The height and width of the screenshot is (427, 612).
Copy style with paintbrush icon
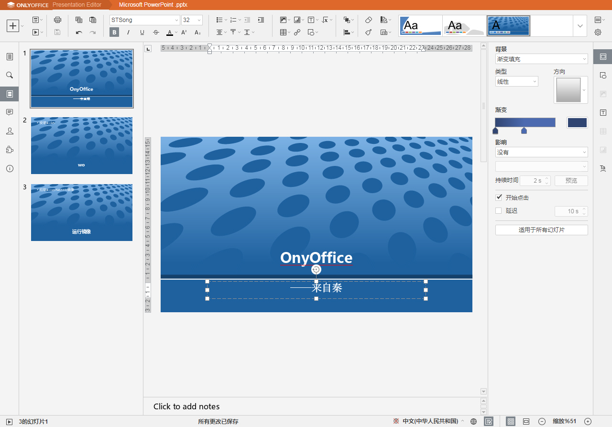[x=368, y=33]
